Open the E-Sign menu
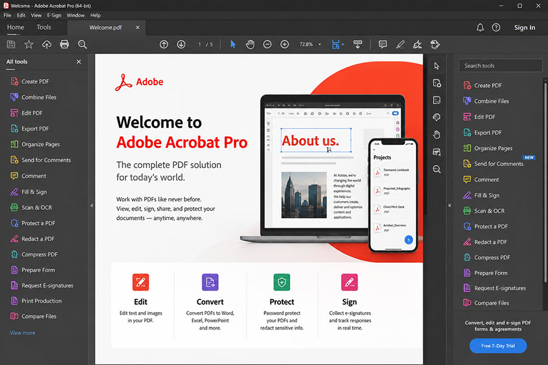The image size is (548, 365). (x=54, y=15)
